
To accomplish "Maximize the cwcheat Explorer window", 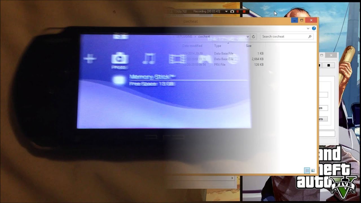I will [x=301, y=20].
